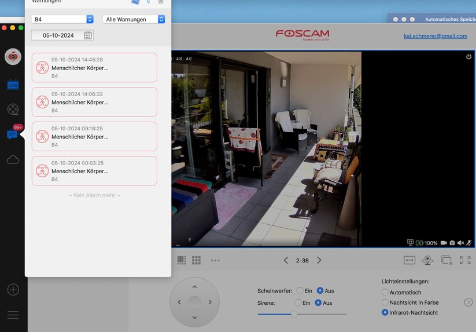This screenshot has height=332, width=476.
Task: Select Sirene Aus radio button
Action: coord(318,303)
